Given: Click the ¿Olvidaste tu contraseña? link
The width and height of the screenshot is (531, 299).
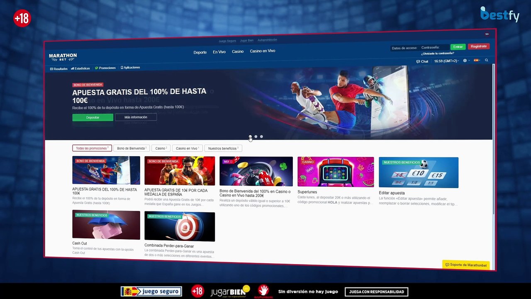Looking at the screenshot, I should tap(438, 54).
